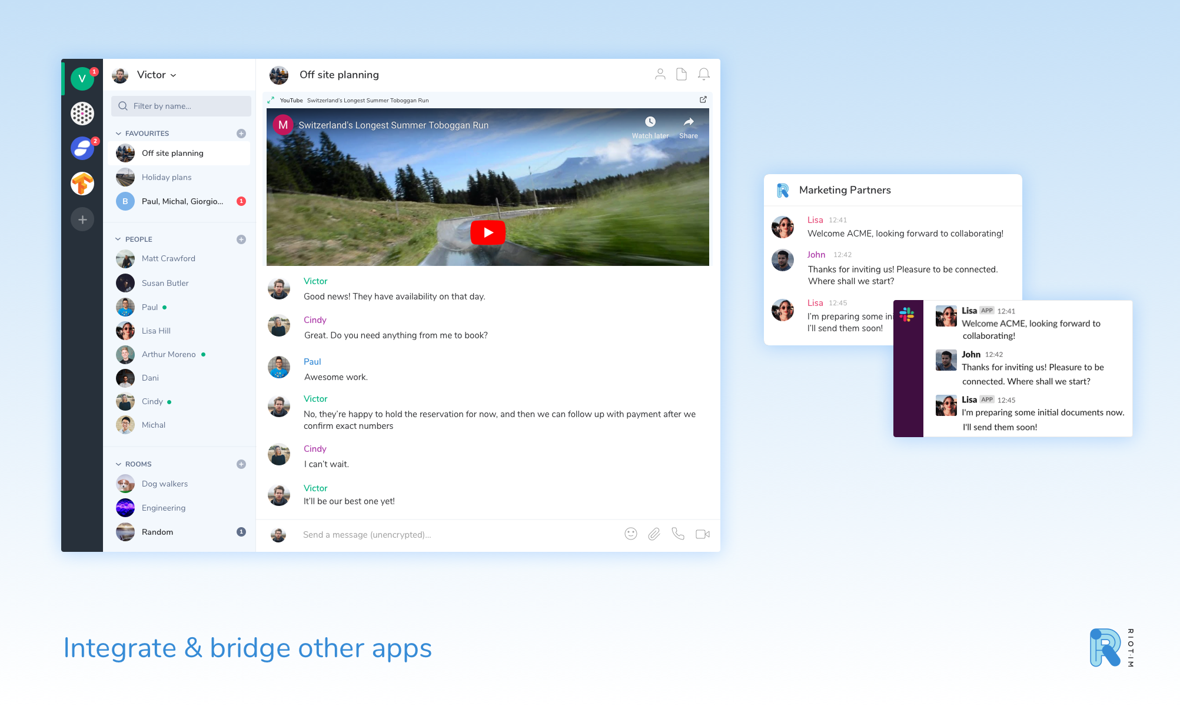
Task: Start a voice call with phone icon
Action: 678,534
